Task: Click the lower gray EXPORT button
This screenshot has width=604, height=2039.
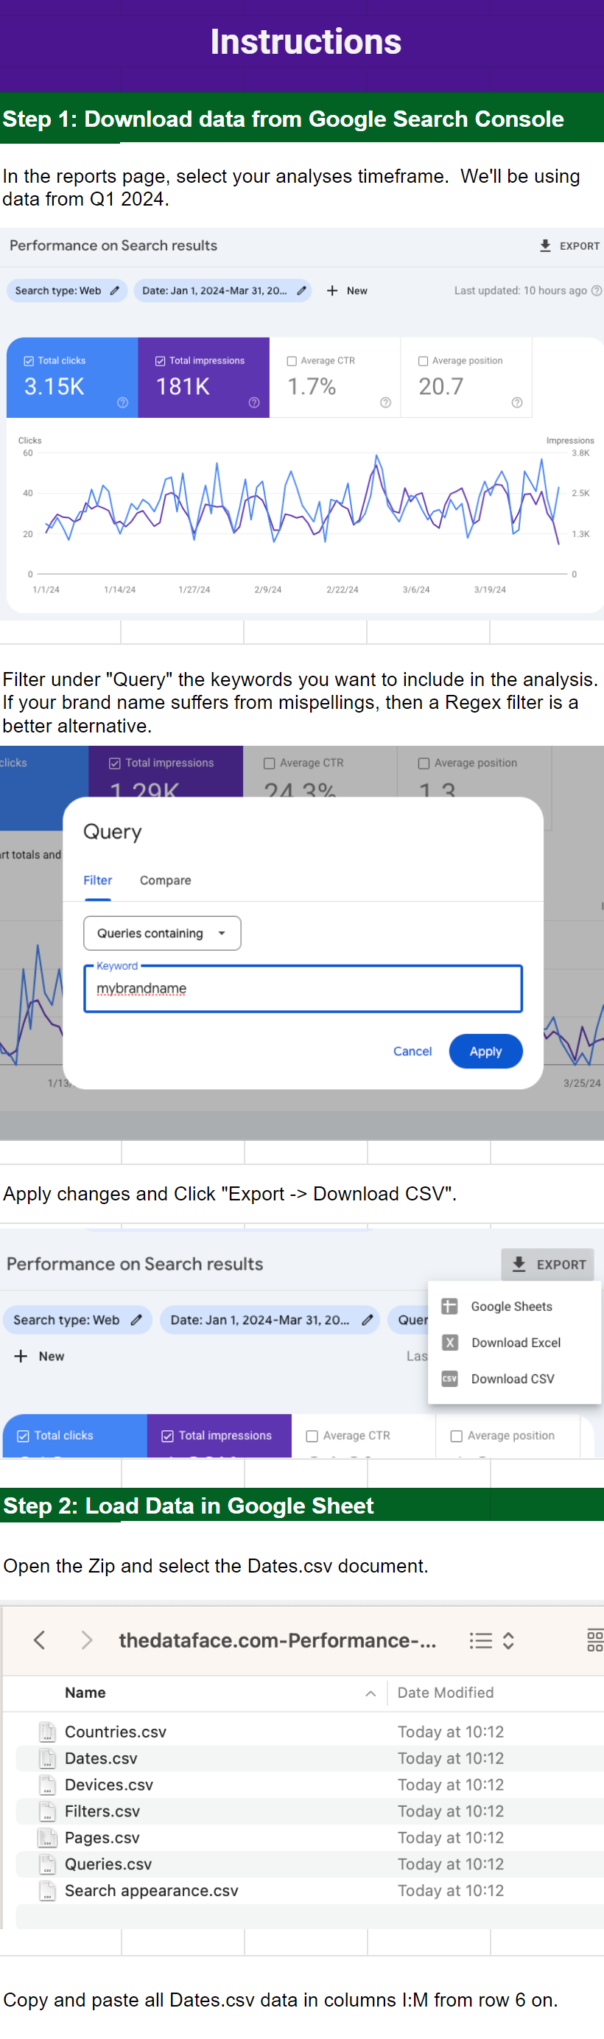Action: [x=548, y=1264]
